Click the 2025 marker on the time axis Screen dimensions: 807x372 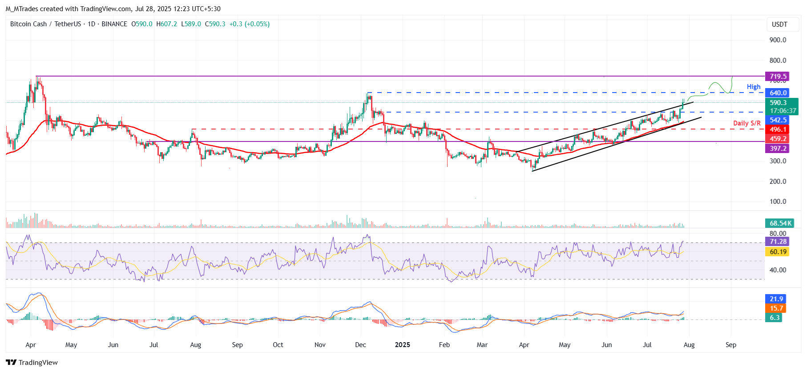pyautogui.click(x=402, y=345)
